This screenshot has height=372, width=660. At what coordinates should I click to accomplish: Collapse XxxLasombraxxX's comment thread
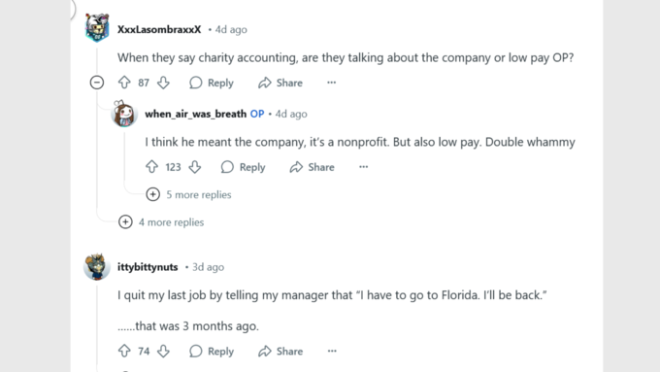coord(97,83)
